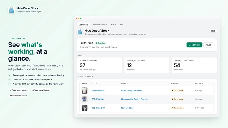Click the IMAGE column header

(x=84, y=84)
